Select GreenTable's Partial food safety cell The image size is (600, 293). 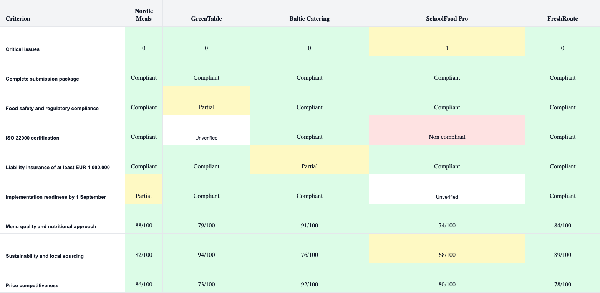(207, 100)
